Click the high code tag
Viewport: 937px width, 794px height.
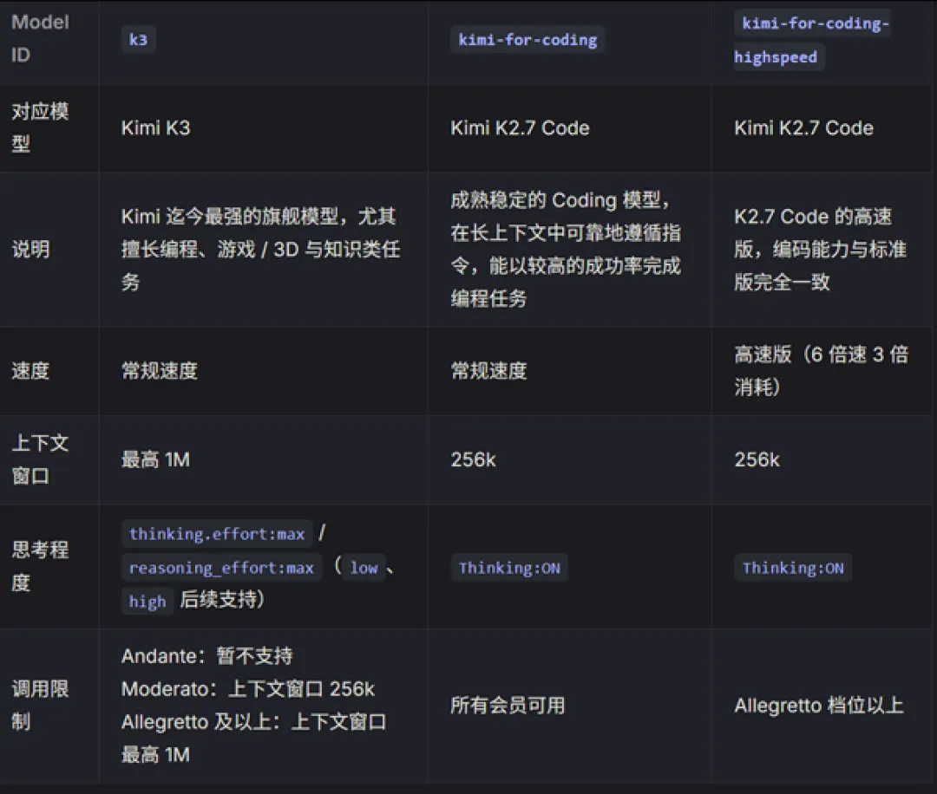[x=147, y=601]
